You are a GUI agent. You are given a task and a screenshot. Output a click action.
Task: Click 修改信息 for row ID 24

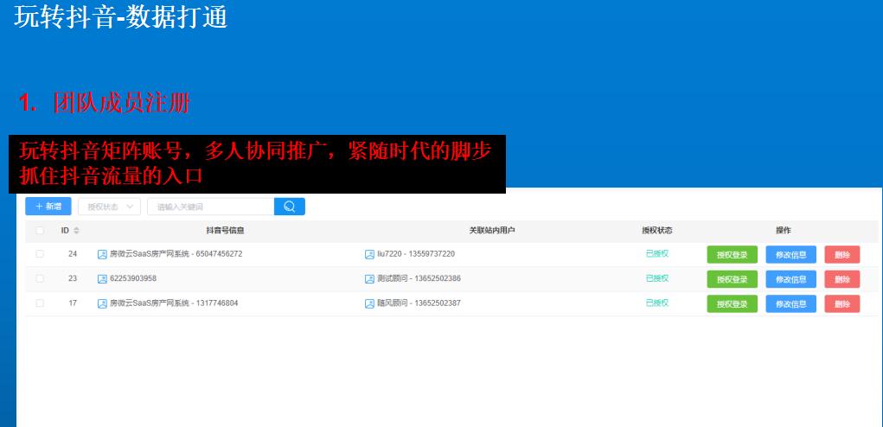point(790,254)
